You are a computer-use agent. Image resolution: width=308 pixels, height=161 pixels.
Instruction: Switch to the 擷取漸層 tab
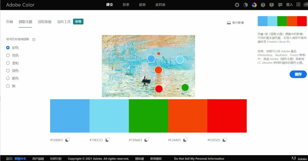[44, 22]
